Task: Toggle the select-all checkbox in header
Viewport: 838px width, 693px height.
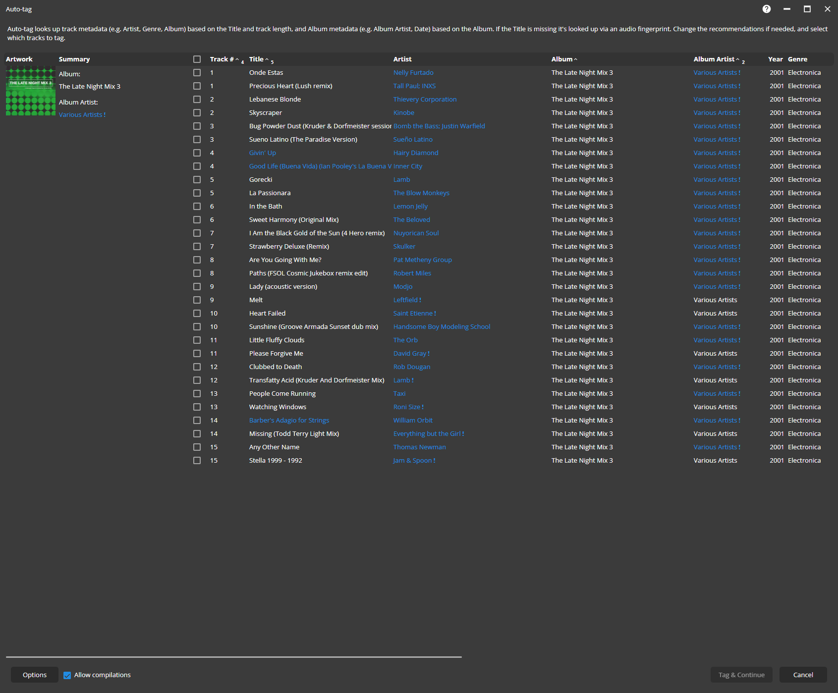Action: [197, 59]
